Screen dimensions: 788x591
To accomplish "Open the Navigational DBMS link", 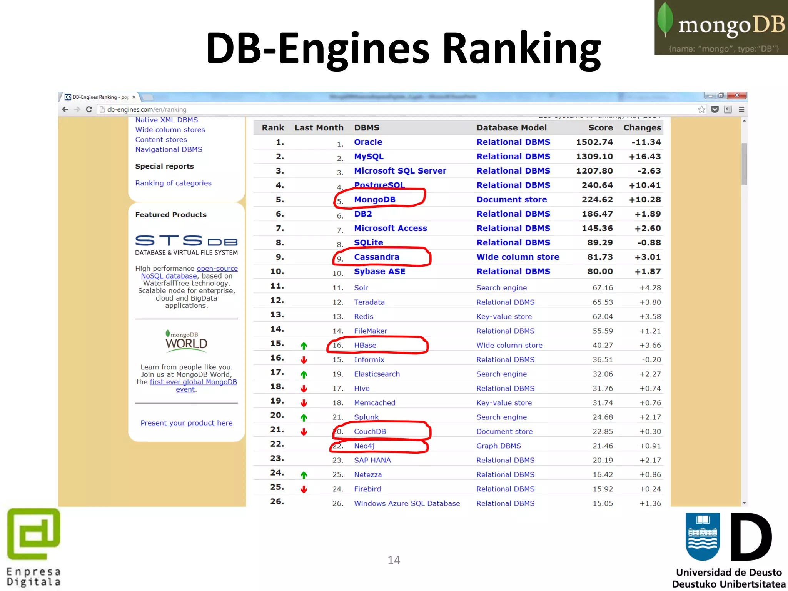I will pos(169,149).
